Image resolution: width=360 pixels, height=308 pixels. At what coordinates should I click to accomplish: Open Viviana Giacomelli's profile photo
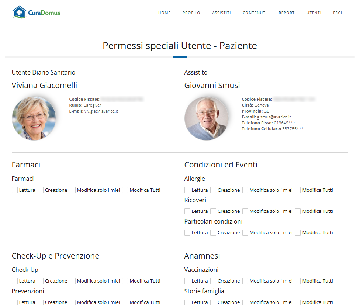coord(34,118)
